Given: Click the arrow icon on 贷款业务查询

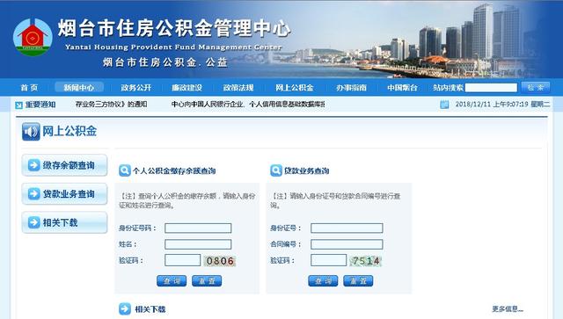Looking at the screenshot, I should [33, 193].
